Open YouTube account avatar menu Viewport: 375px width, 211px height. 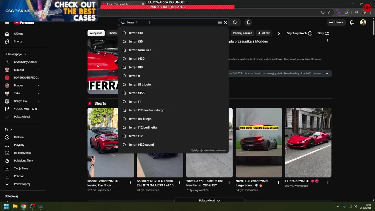pos(363,23)
